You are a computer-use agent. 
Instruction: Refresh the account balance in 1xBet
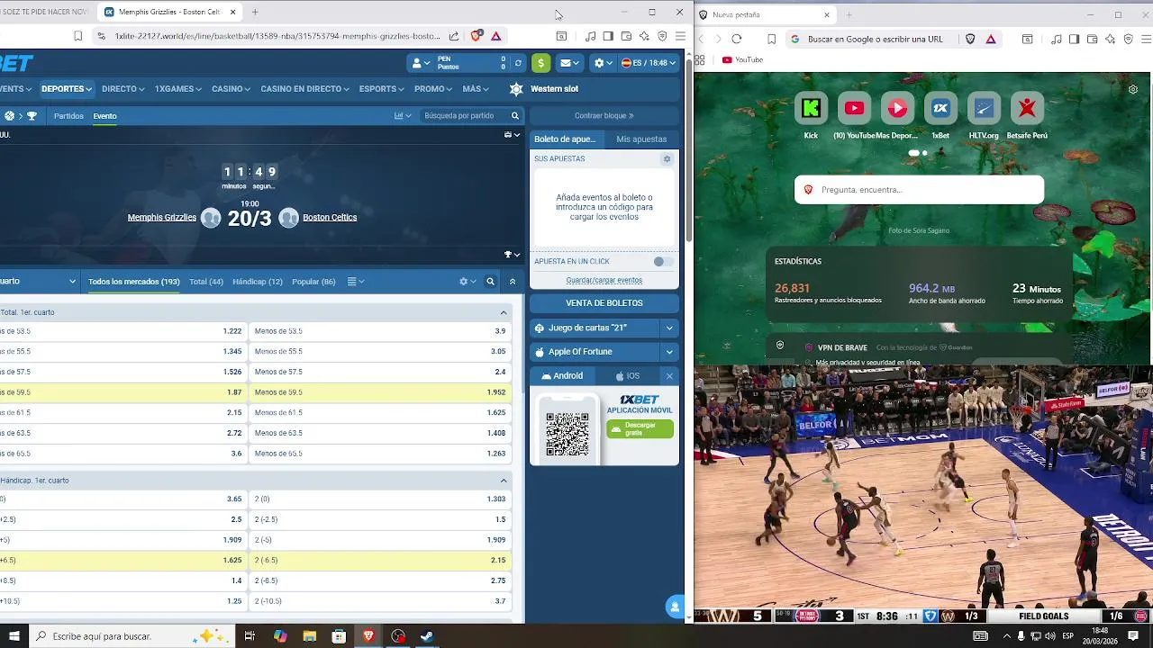(518, 63)
